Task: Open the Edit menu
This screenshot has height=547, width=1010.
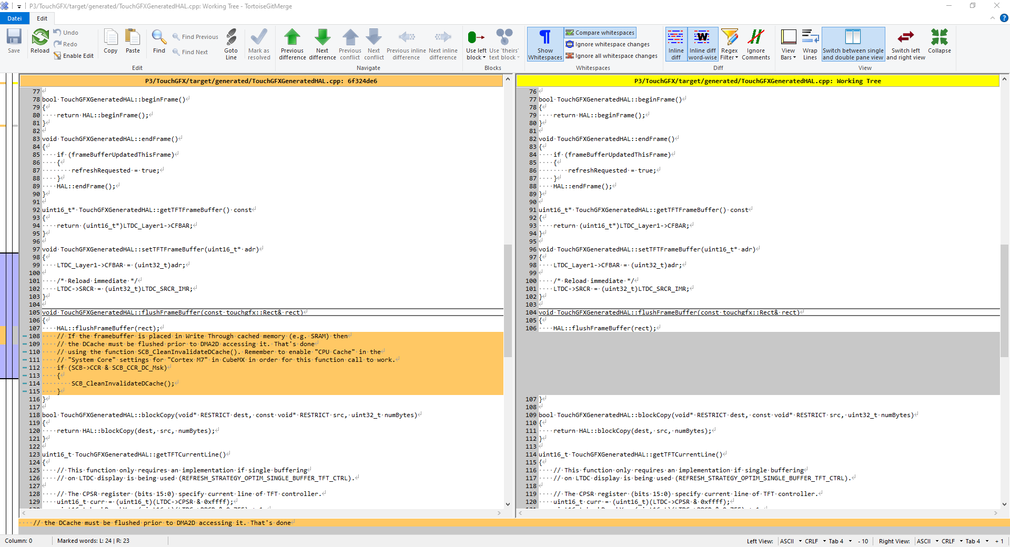Action: pyautogui.click(x=42, y=18)
